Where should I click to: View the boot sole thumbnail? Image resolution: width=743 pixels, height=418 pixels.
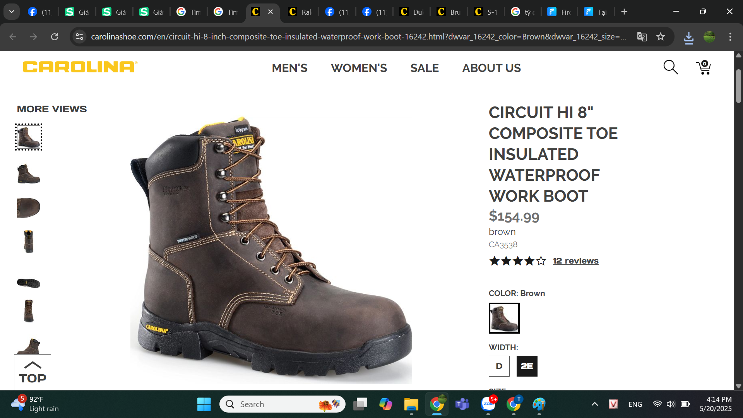29,283
